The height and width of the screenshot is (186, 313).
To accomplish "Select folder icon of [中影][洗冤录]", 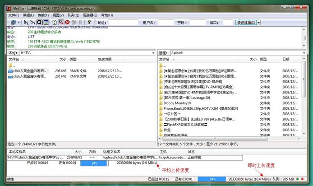I will [161, 82].
